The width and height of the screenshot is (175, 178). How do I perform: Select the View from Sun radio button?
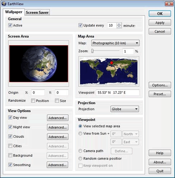coord(80,133)
